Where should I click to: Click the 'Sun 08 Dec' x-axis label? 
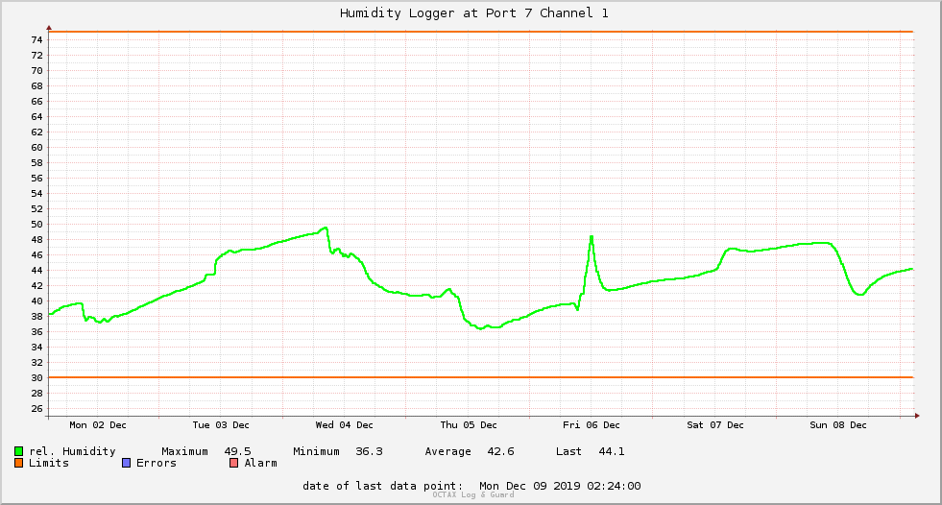(838, 425)
